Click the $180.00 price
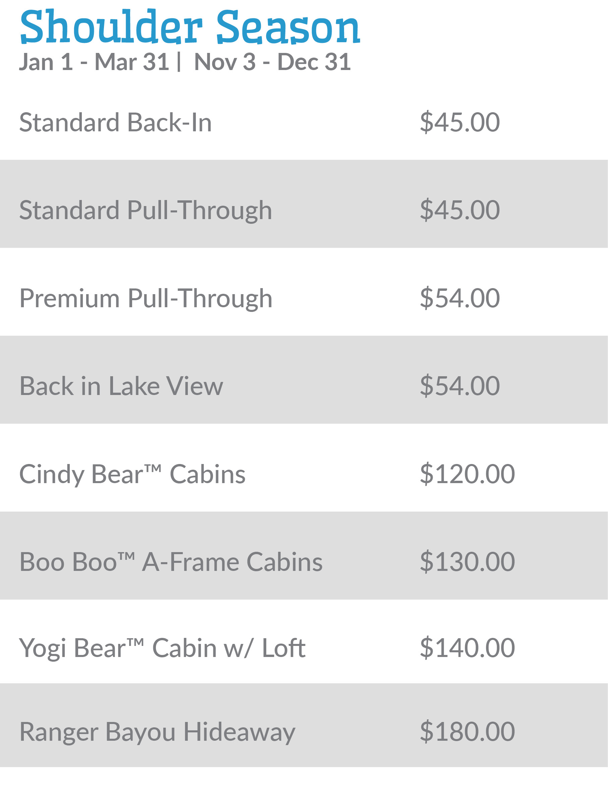The image size is (608, 793). coord(467,732)
